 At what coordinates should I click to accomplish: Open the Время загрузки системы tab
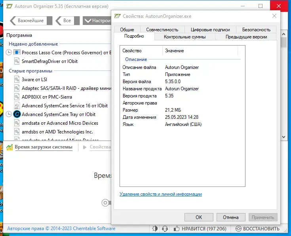[x=44, y=147]
